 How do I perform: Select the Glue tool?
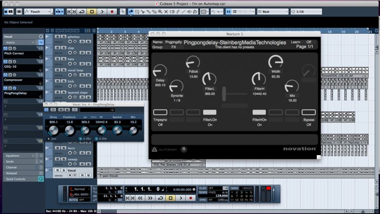point(149,11)
